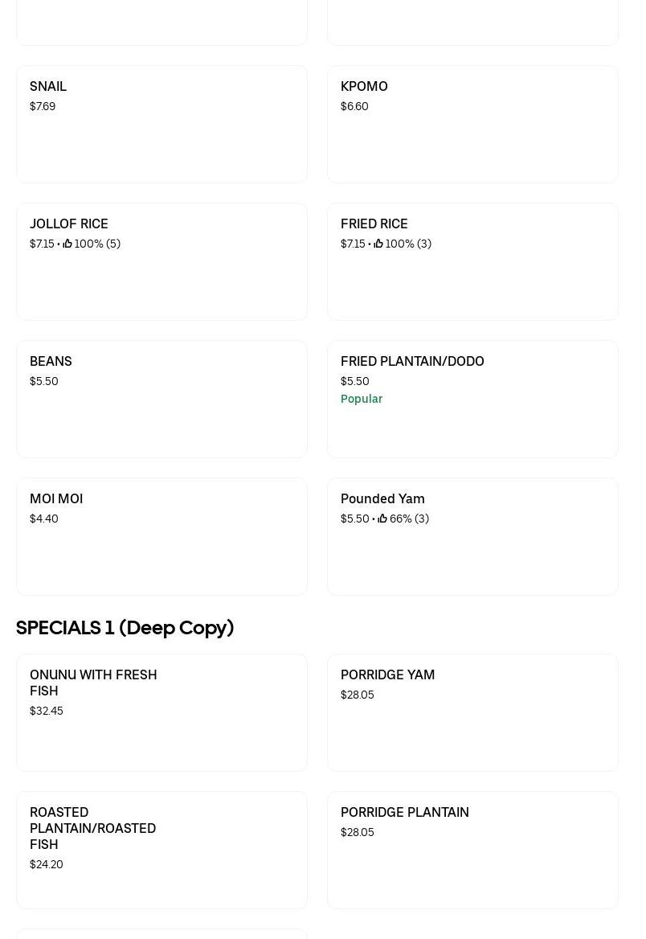Open ROASTED PLANTAIN/ROASTED FISH item
646x939 pixels.
92,828
